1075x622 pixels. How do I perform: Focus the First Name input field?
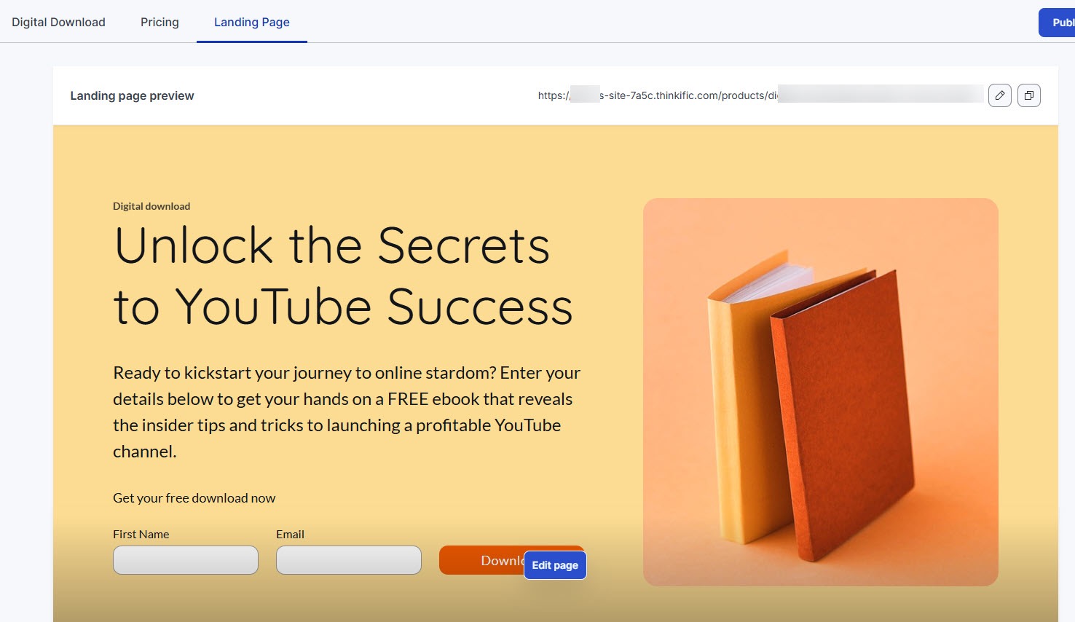186,560
